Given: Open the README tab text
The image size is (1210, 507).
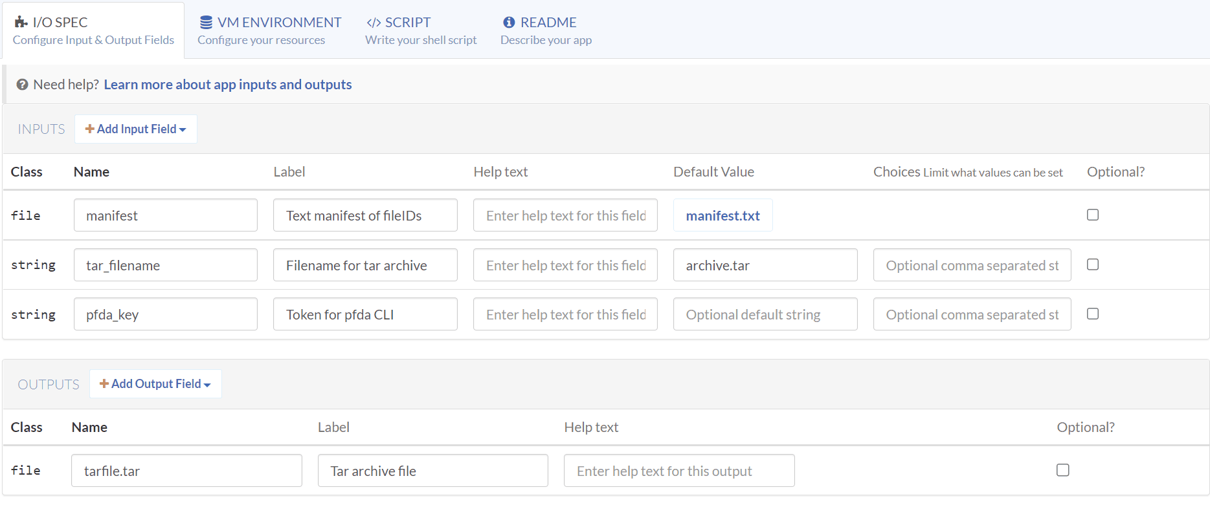Looking at the screenshot, I should [548, 23].
